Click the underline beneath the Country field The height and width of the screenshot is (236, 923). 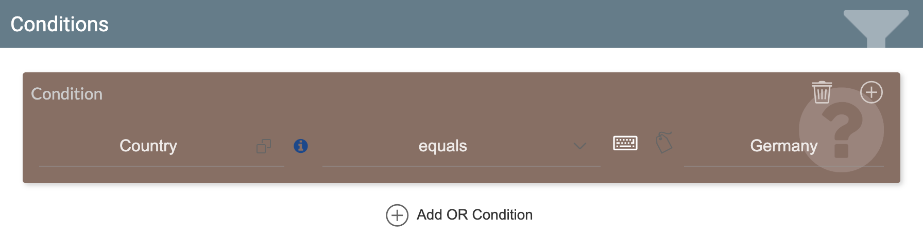point(161,166)
